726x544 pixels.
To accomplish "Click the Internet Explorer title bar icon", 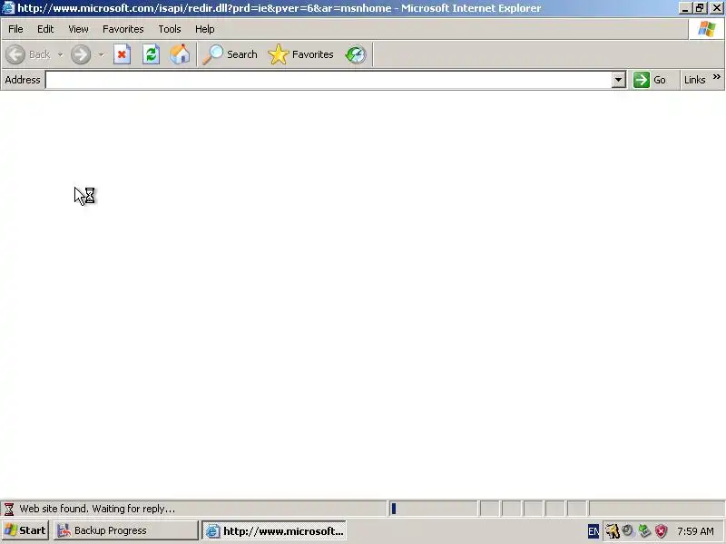I will tap(8, 8).
